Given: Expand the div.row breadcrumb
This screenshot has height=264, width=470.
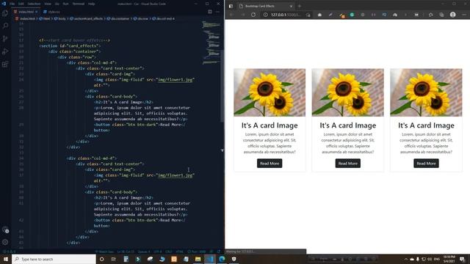Looking at the screenshot, I should [141, 18].
